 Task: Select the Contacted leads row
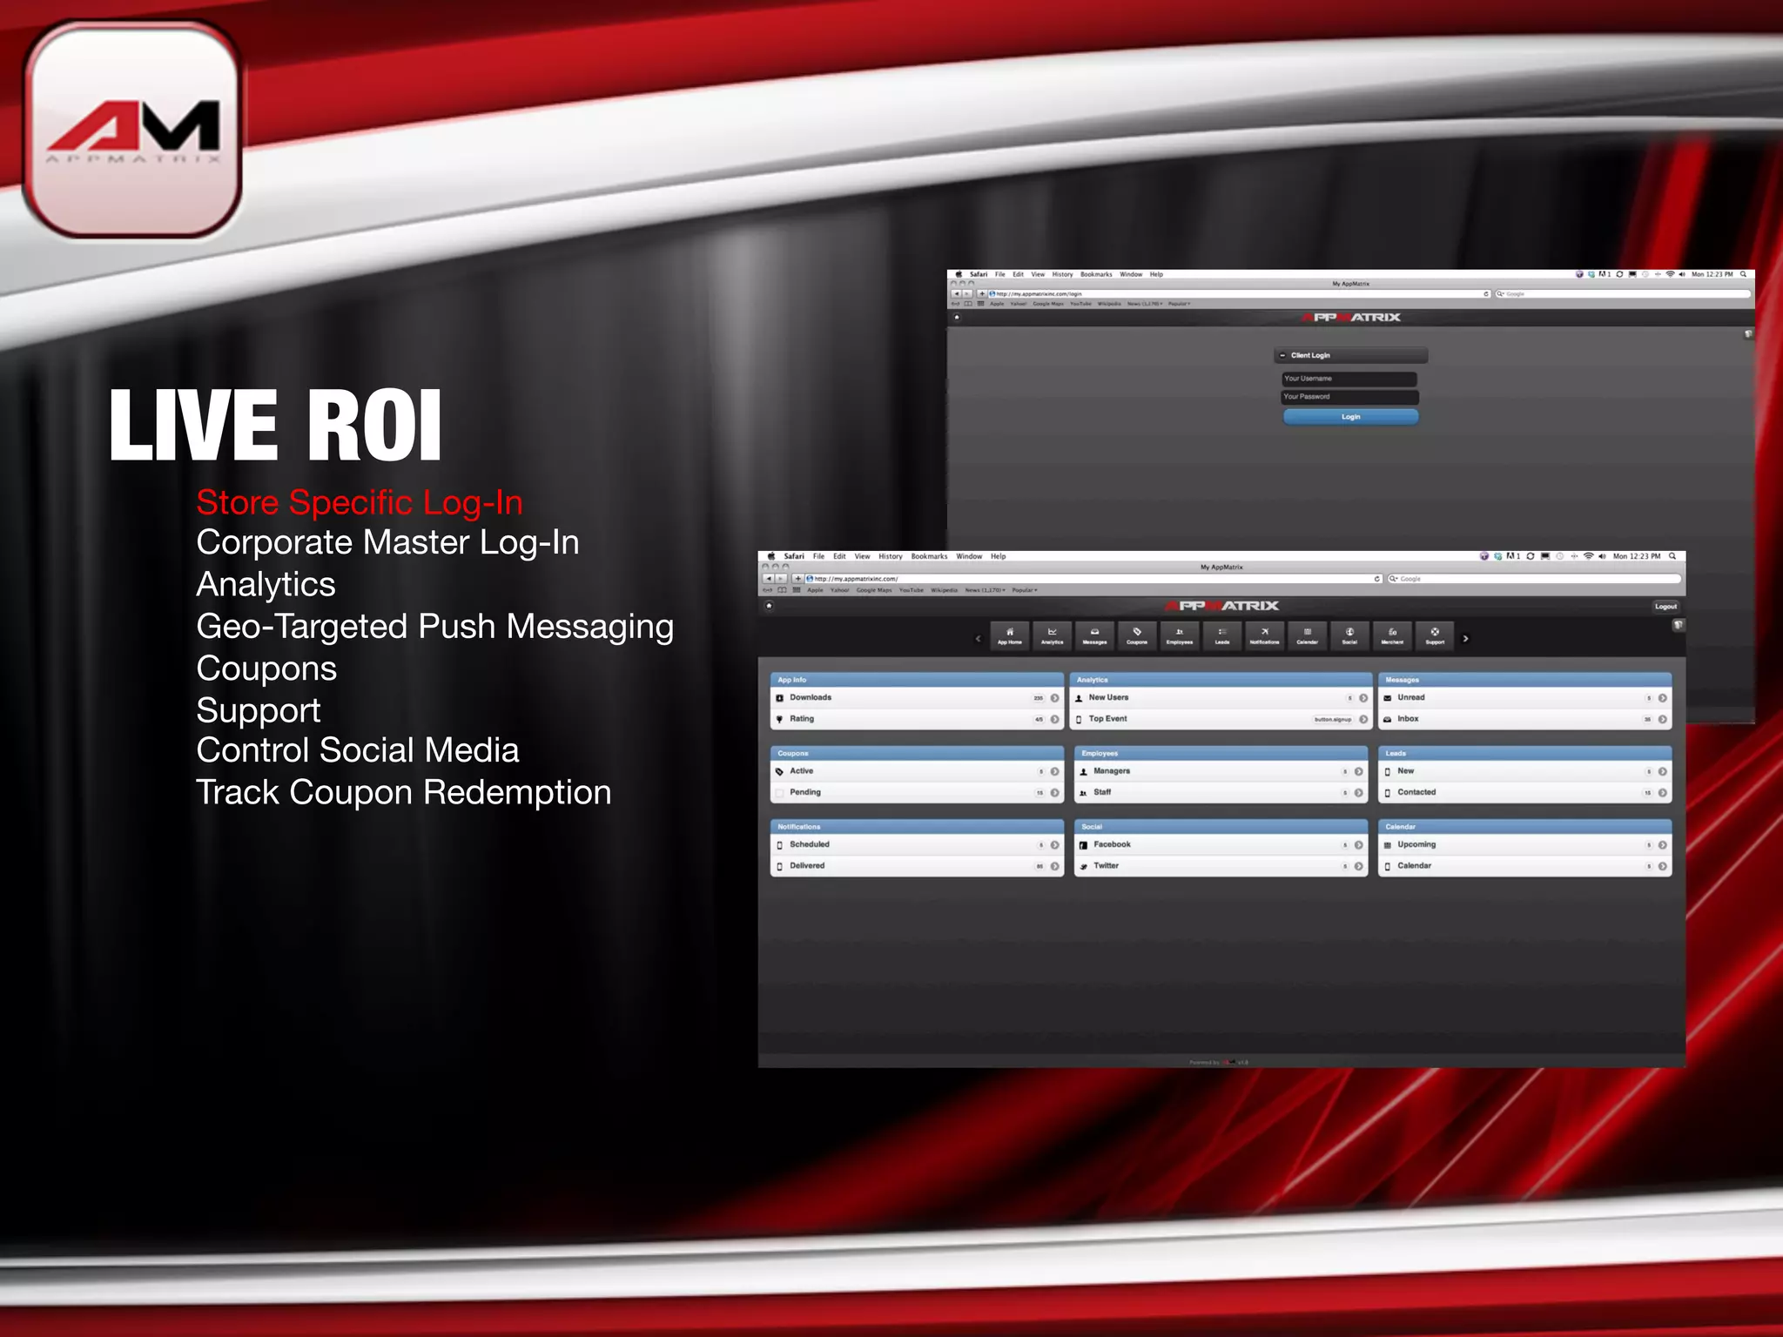[x=1524, y=793]
